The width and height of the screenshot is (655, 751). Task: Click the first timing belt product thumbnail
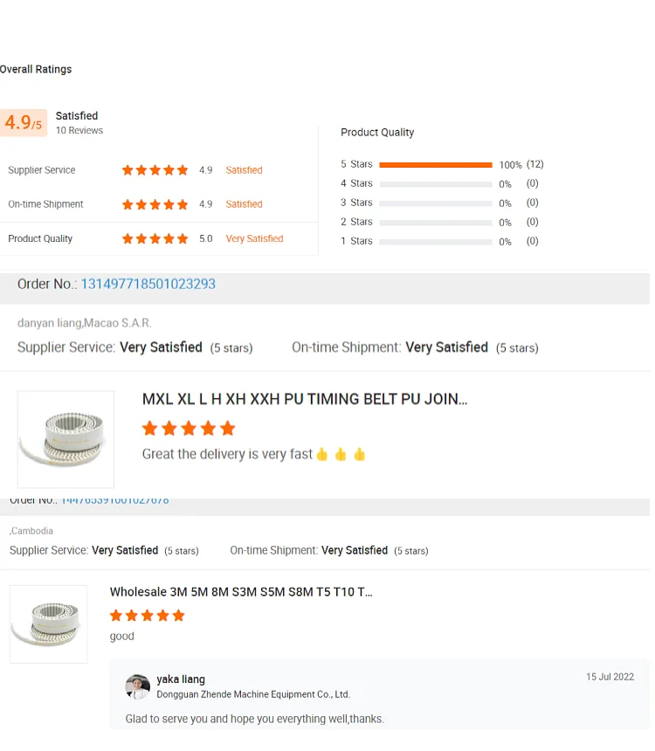(65, 438)
